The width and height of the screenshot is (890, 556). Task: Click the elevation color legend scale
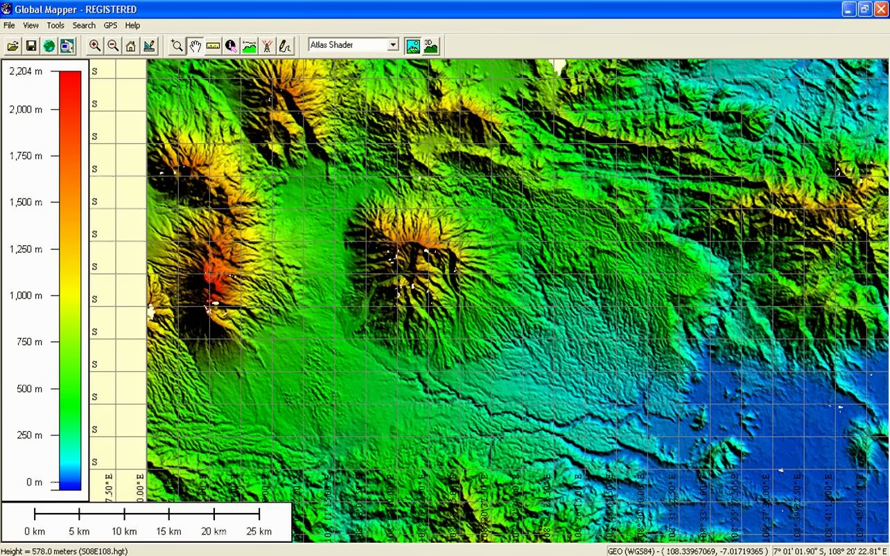(67, 277)
